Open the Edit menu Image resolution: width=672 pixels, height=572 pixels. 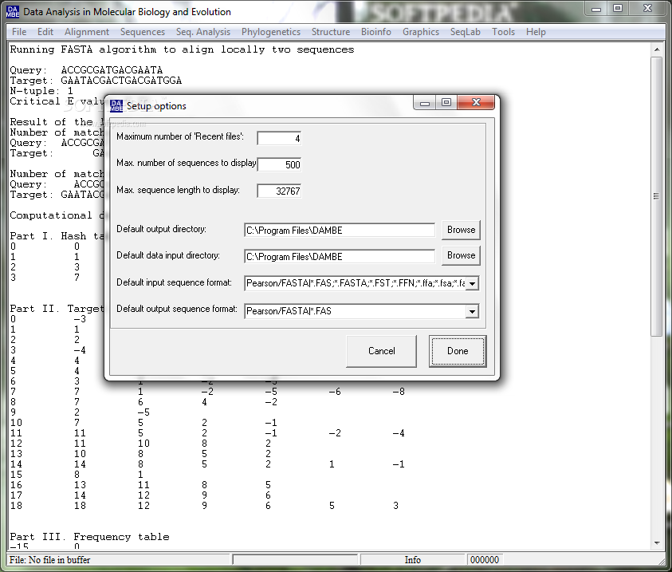(45, 32)
